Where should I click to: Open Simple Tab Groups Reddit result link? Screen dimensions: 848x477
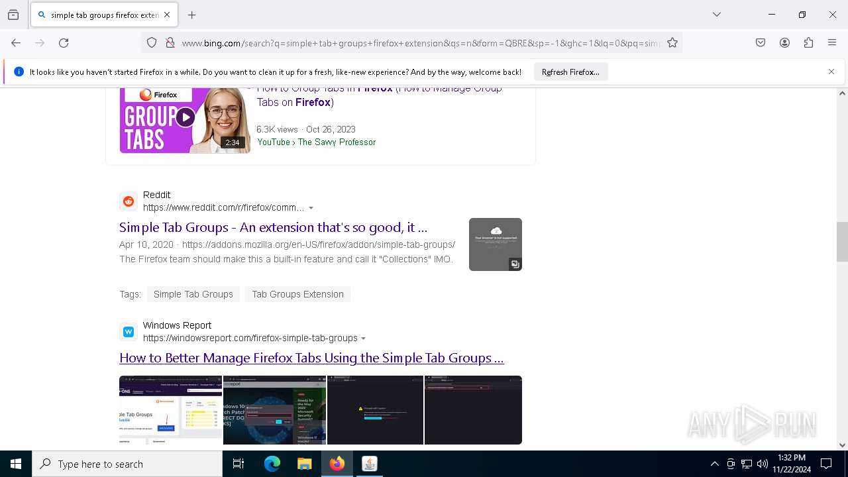273,227
